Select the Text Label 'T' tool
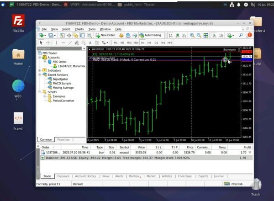 97,42
